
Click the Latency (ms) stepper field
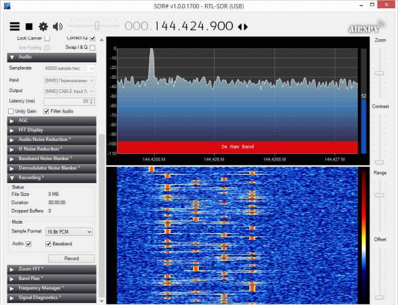coord(69,102)
